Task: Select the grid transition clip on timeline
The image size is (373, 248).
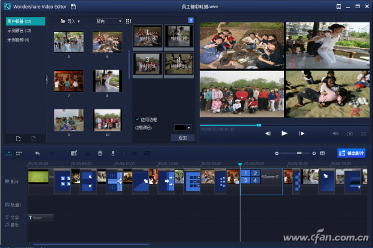Action: click(193, 182)
